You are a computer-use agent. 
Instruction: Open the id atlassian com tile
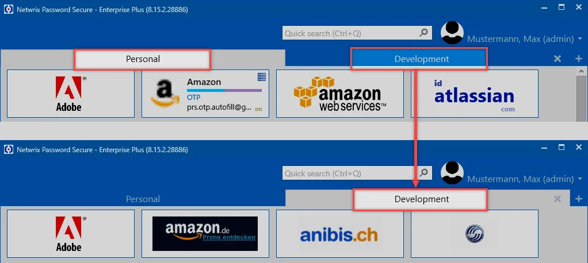(x=475, y=94)
